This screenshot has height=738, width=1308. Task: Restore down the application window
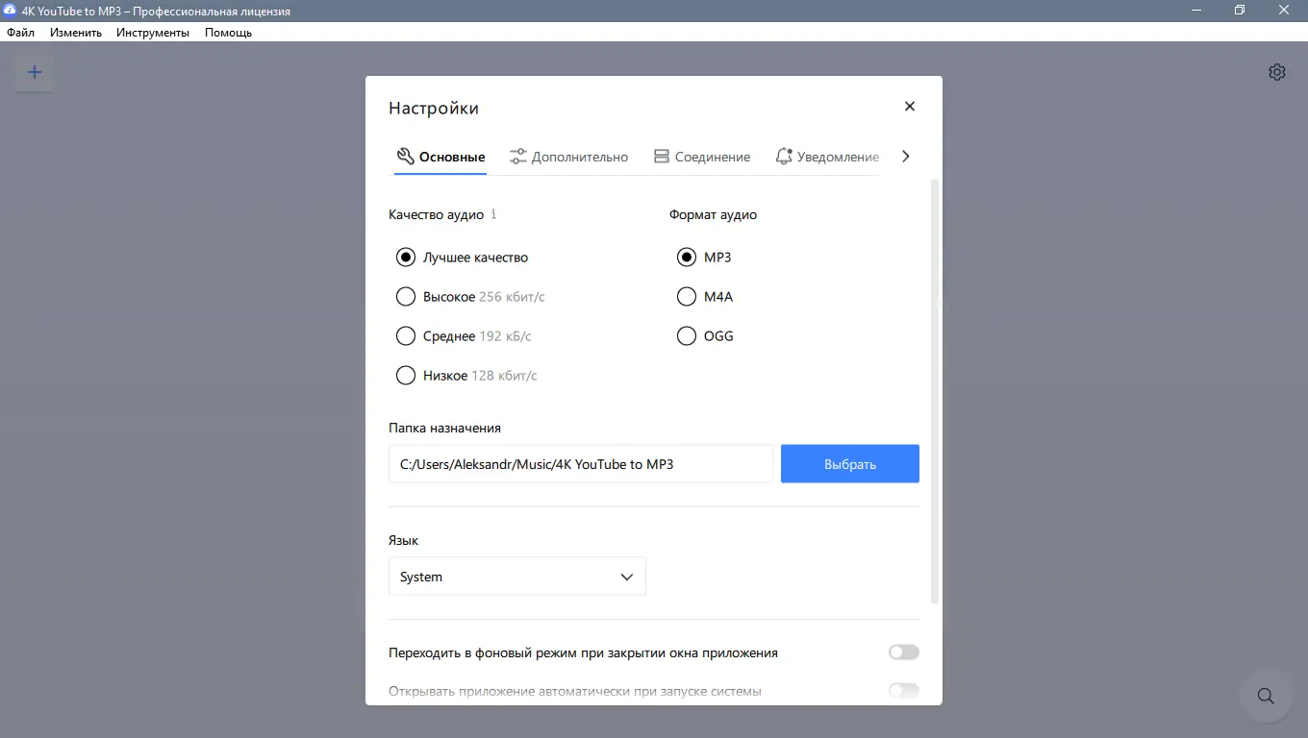(x=1241, y=11)
